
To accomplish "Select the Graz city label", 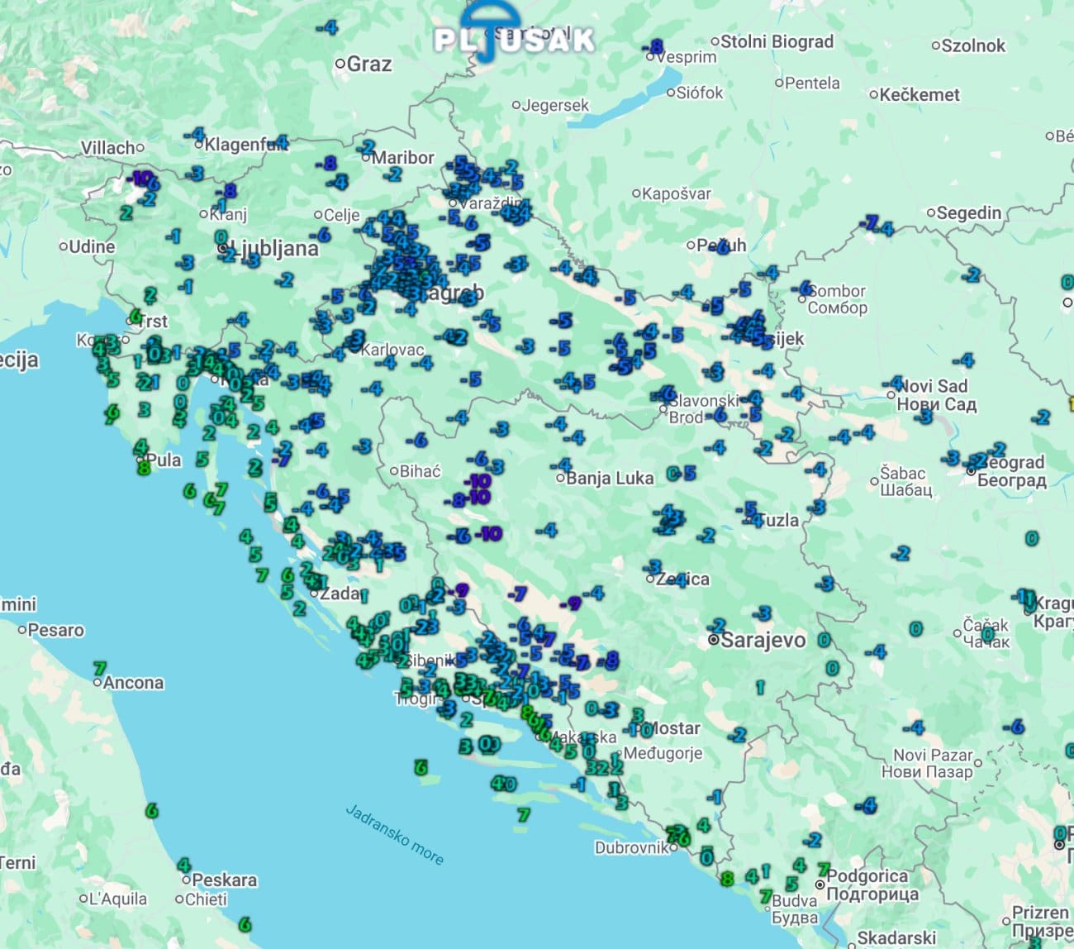I will [368, 64].
